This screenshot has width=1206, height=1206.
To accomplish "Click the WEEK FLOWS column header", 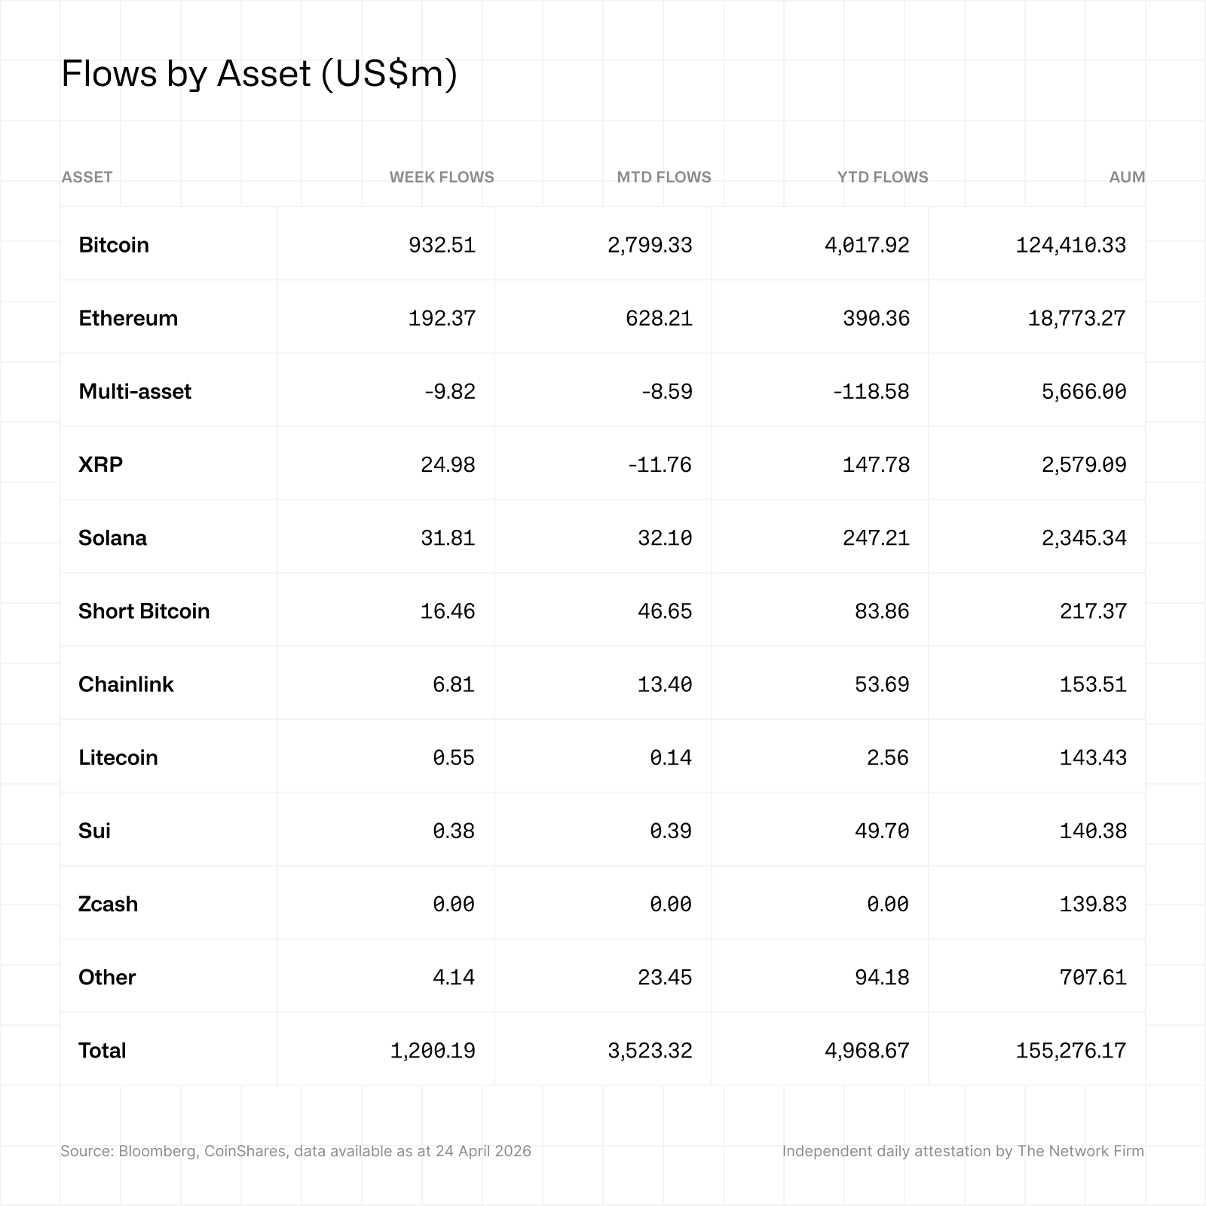I will (x=442, y=177).
